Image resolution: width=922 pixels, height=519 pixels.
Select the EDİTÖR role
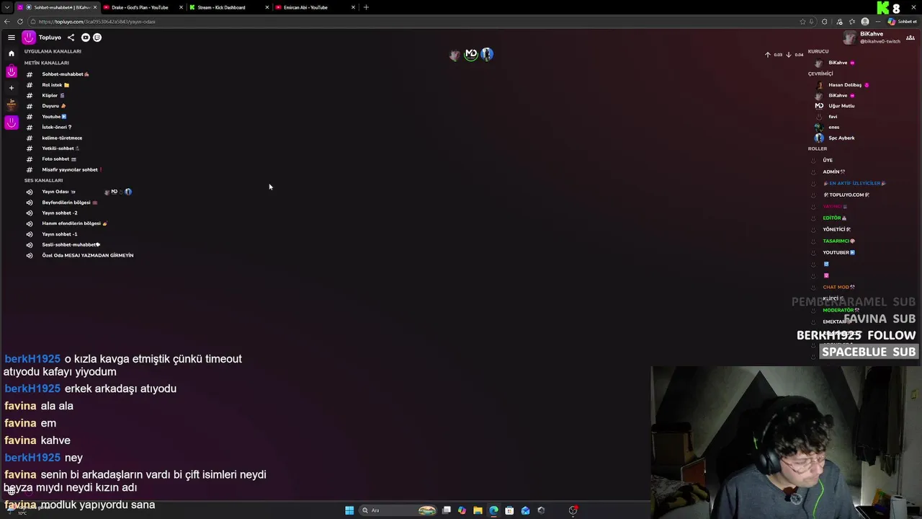[834, 218]
